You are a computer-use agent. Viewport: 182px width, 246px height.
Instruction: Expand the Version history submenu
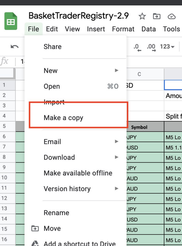[76, 189]
